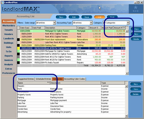144x119 pixels.
Task: Click the New button in the top toolbar
Action: (x=61, y=17)
